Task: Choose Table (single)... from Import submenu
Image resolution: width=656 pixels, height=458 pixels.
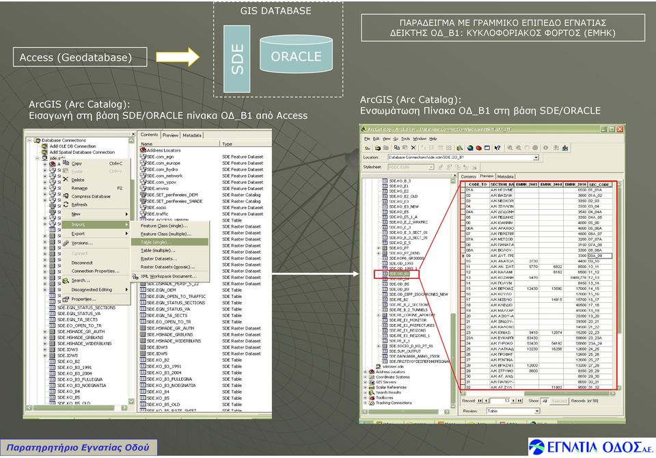Action: tap(169, 242)
